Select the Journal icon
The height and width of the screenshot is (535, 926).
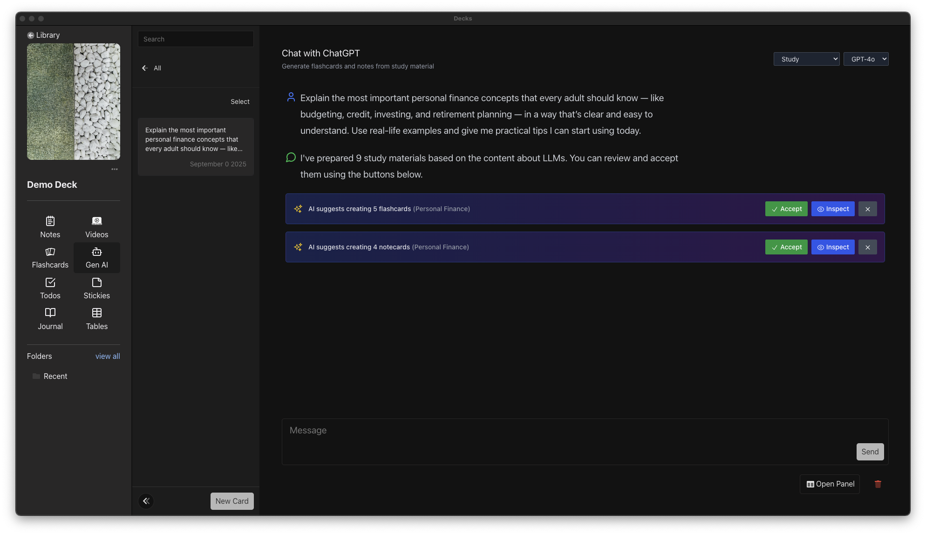click(50, 318)
